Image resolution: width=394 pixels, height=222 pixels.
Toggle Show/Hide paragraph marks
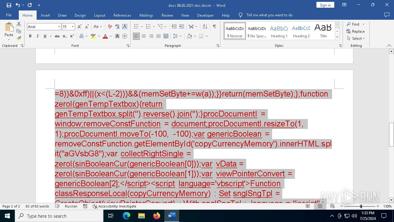pos(214,27)
